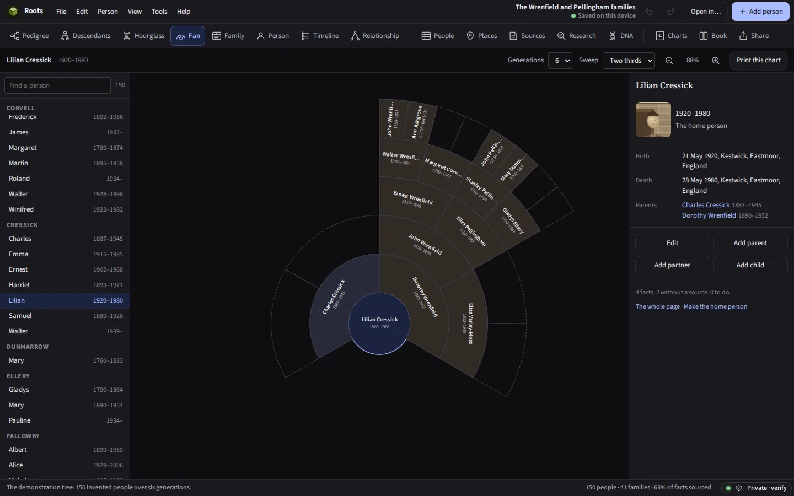
Task: Open the Charts section
Action: [x=672, y=36]
